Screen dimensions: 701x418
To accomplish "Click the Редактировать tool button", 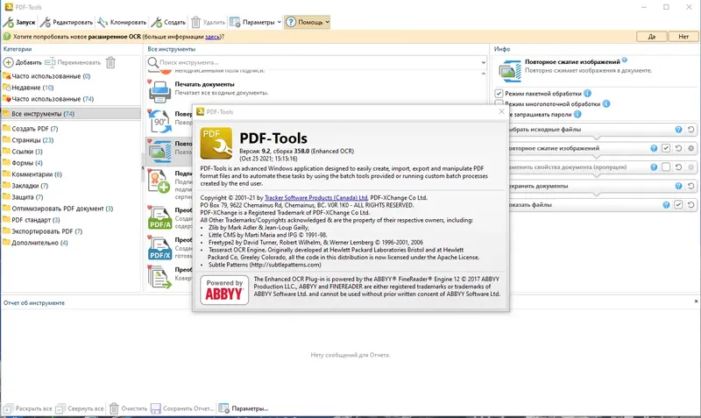I will [67, 22].
